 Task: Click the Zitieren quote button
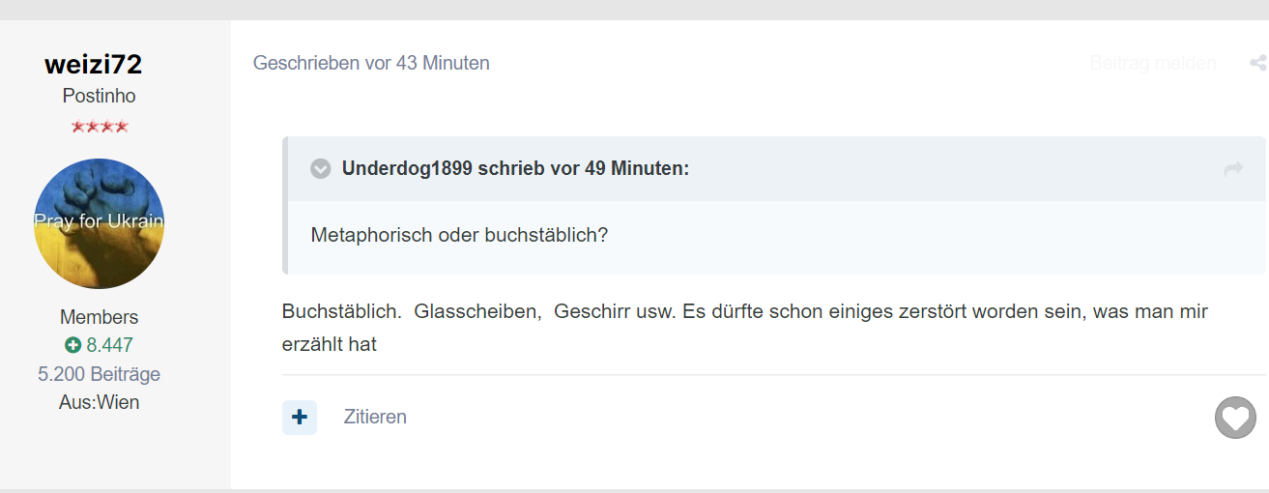pos(375,418)
